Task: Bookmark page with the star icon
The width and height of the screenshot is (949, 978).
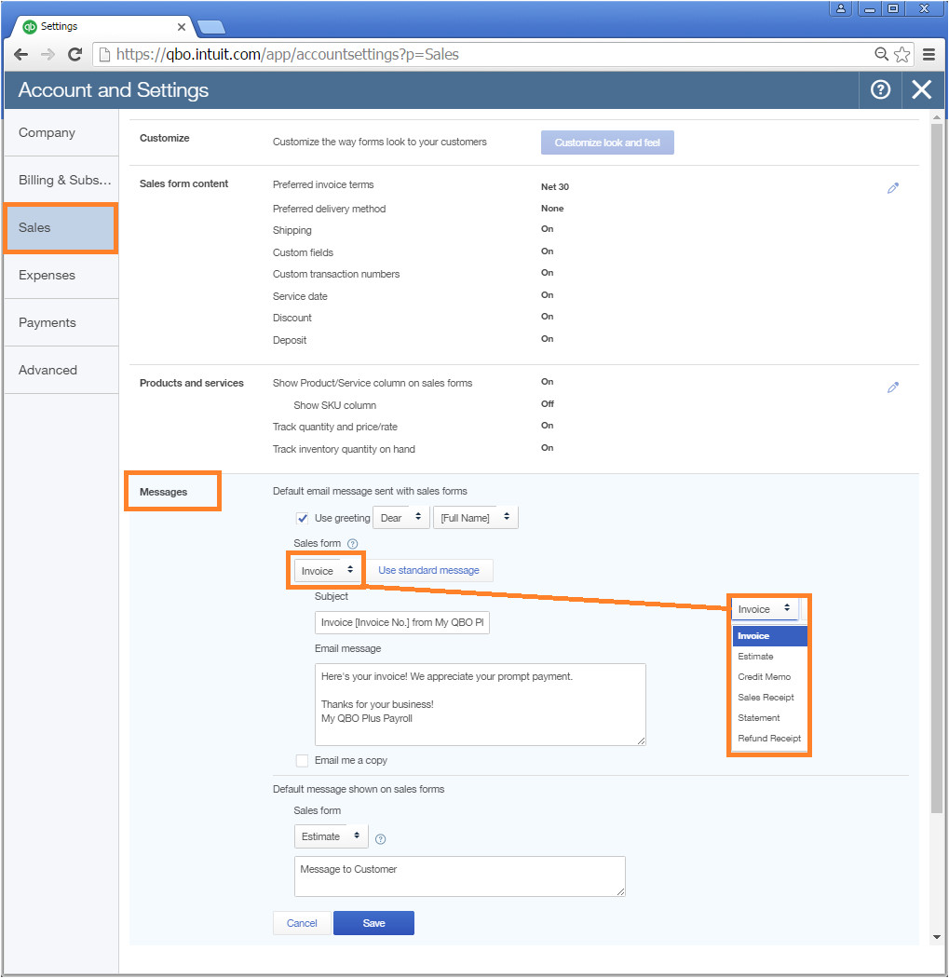Action: 902,54
